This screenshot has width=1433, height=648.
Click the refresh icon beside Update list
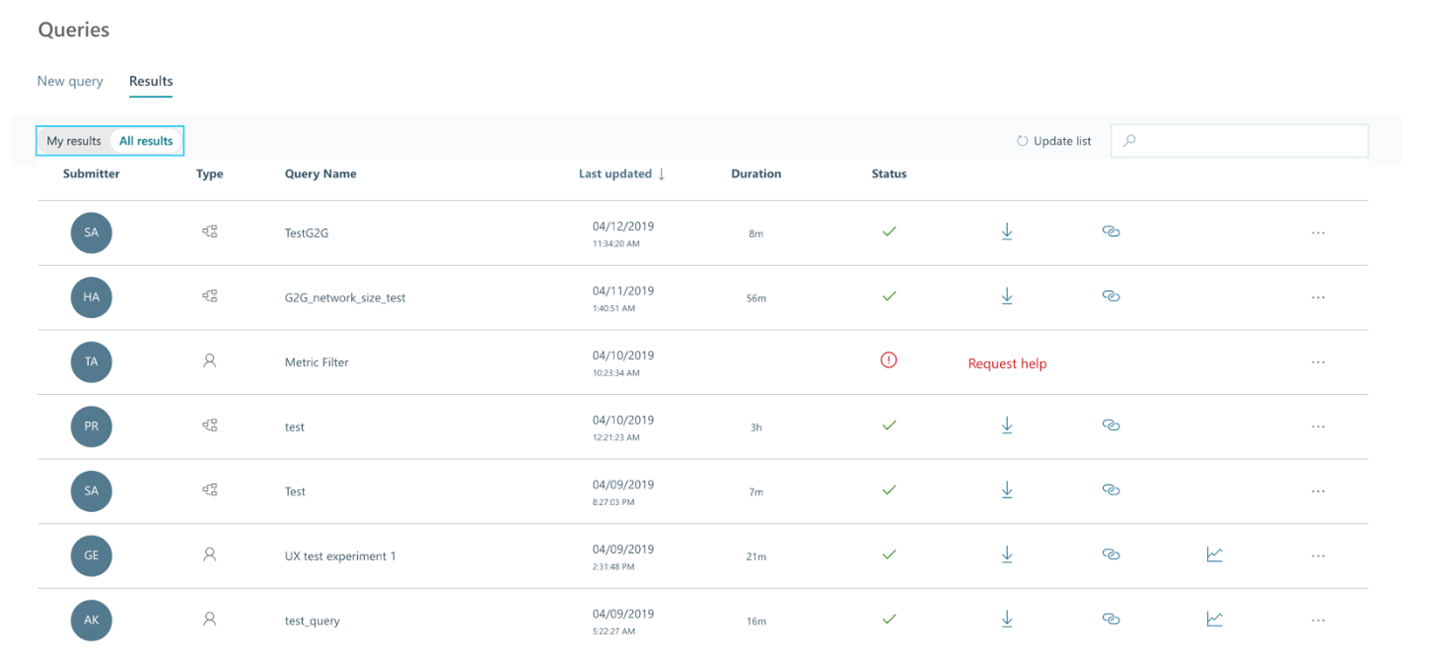click(1023, 141)
